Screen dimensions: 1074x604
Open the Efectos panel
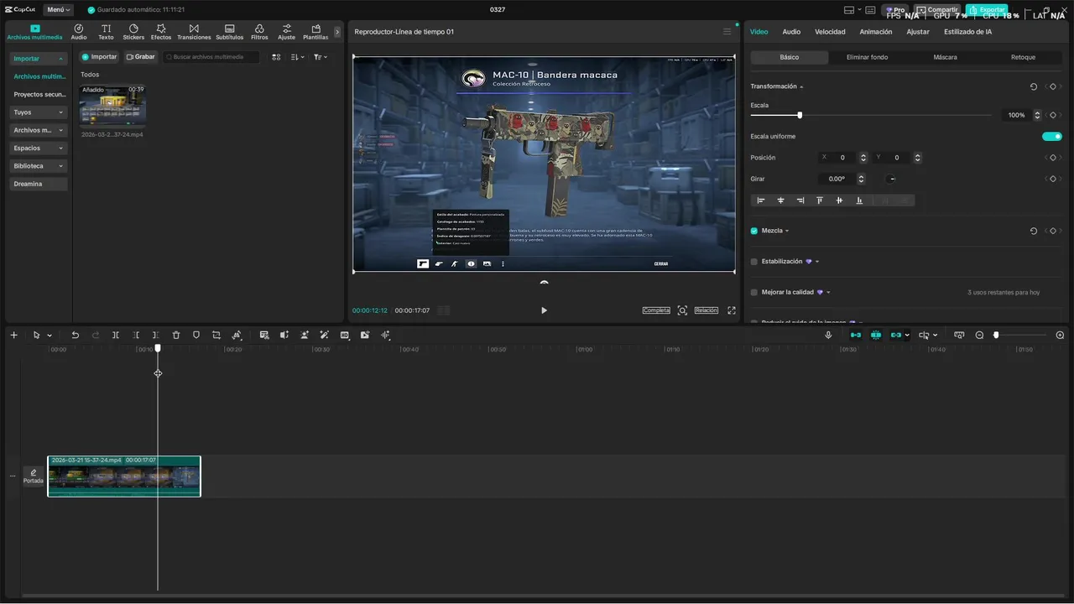(161, 32)
